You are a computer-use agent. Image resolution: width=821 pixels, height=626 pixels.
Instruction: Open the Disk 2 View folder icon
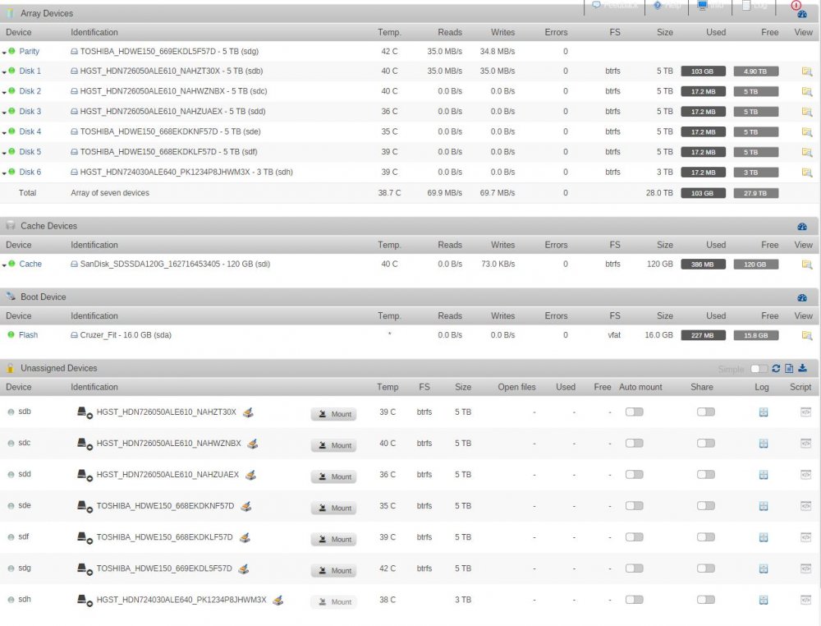tap(806, 92)
